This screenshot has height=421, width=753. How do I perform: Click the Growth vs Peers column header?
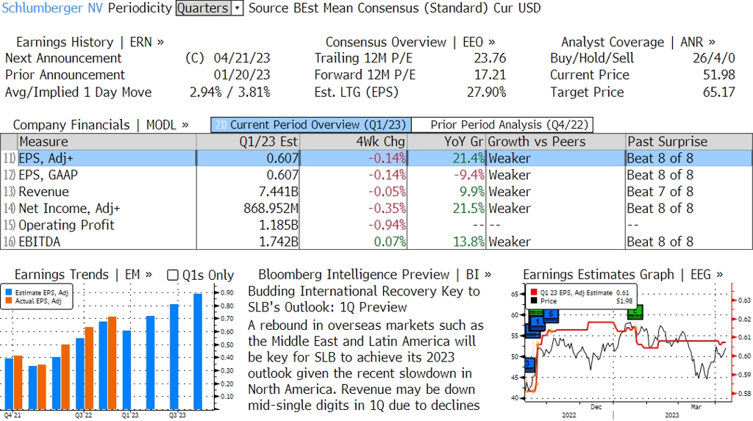[556, 142]
